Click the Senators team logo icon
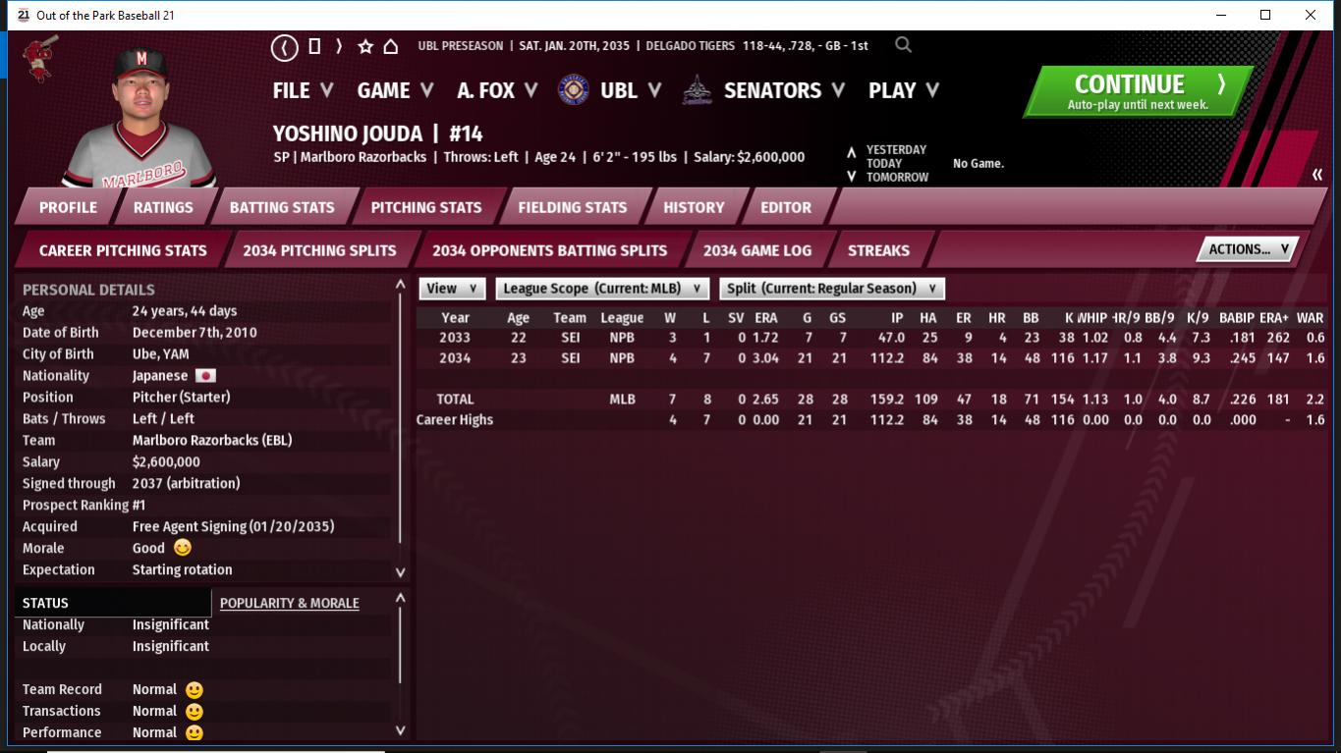The width and height of the screenshot is (1341, 753). pyautogui.click(x=698, y=90)
